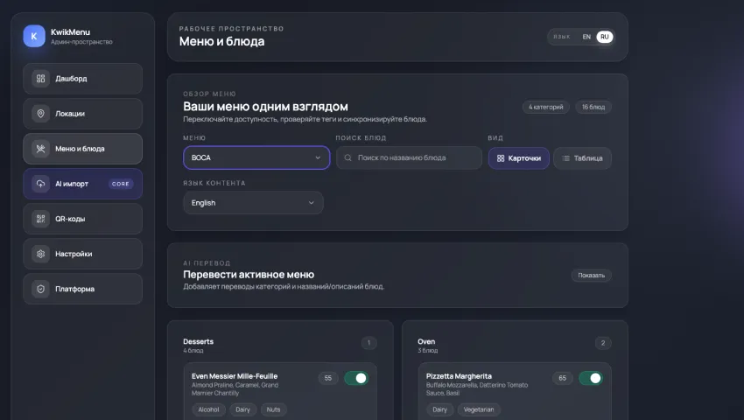
Task: Click the Дашборд grid icon
Action: coord(41,78)
